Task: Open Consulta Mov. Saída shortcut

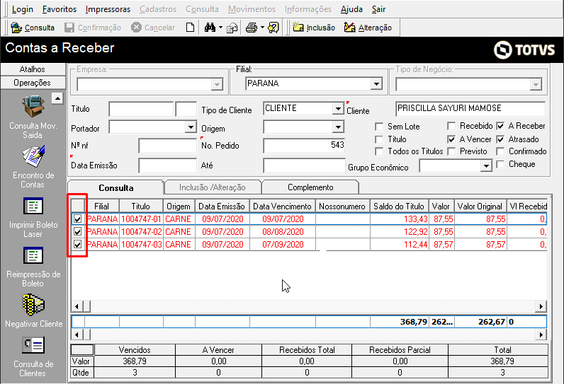Action: [x=33, y=117]
